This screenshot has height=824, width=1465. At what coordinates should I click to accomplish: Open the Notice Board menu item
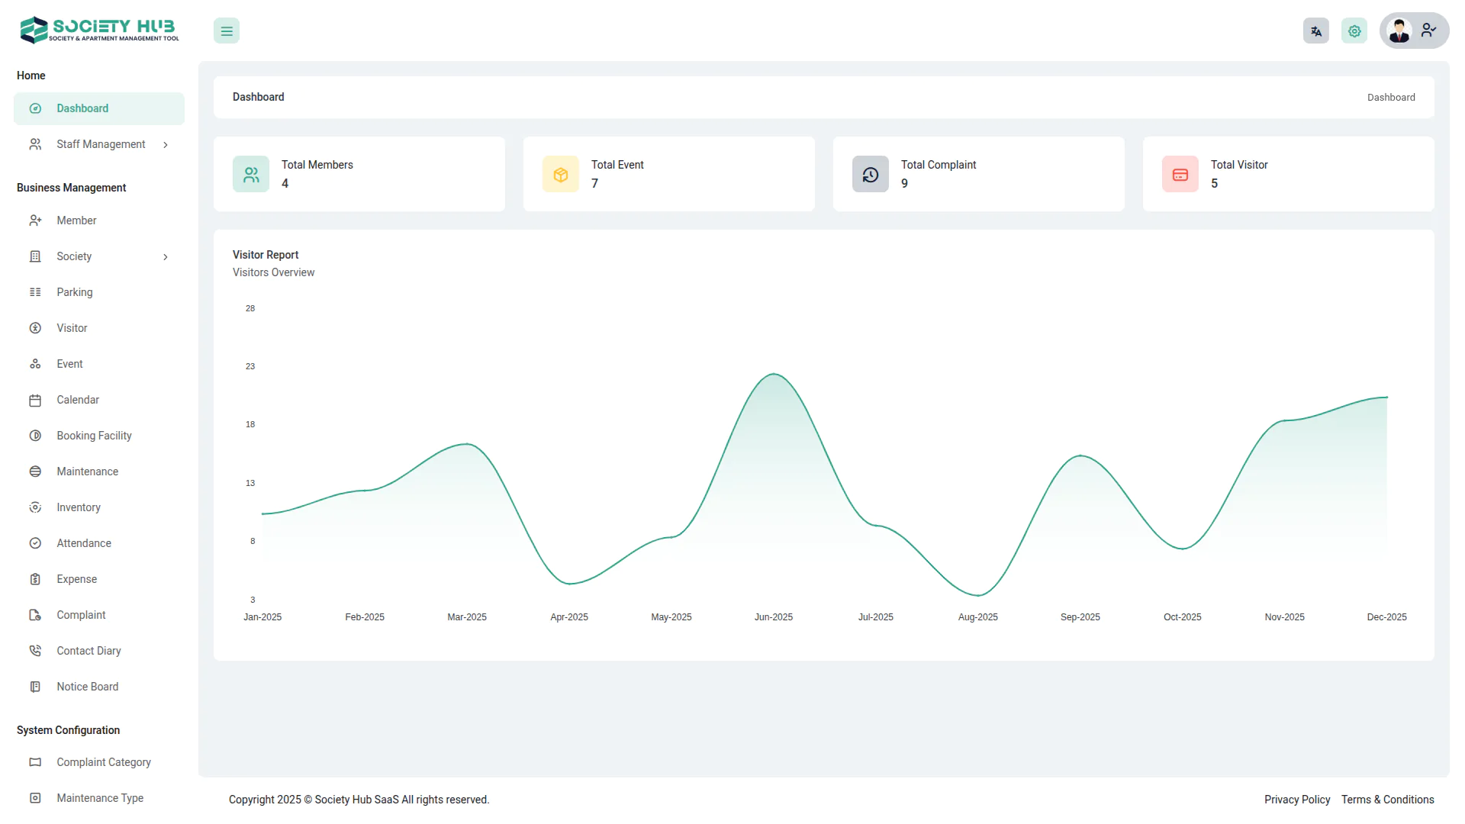coord(87,687)
